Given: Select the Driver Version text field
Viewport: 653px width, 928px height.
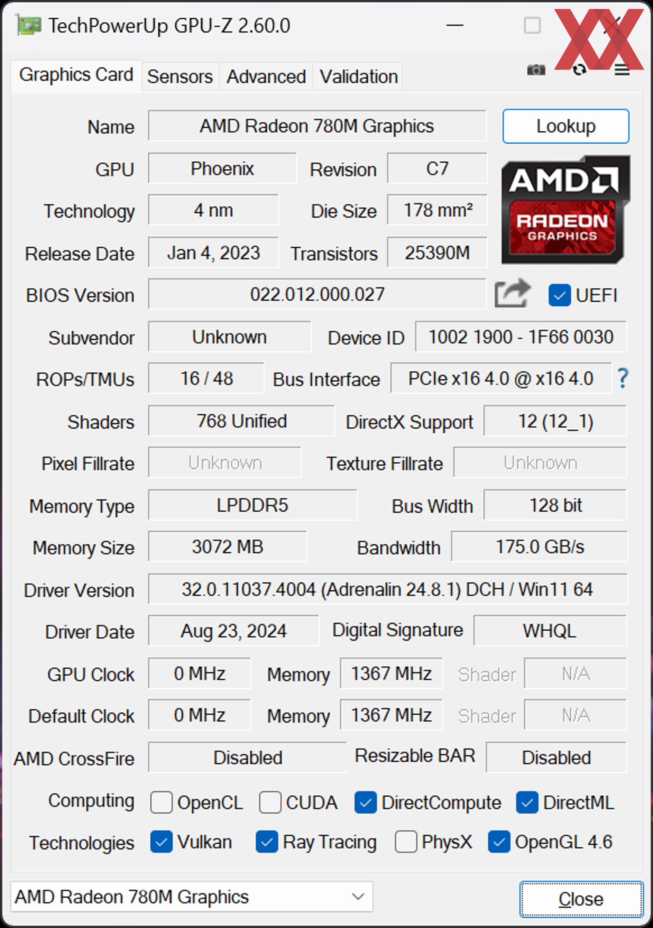Looking at the screenshot, I should click(x=387, y=589).
